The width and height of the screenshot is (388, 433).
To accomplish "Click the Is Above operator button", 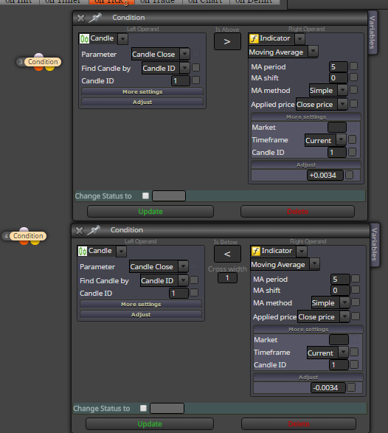I will tap(227, 42).
